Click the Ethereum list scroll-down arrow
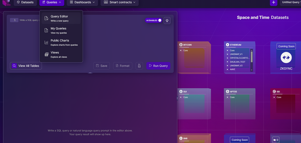The width and height of the screenshot is (301, 143). coord(252,70)
